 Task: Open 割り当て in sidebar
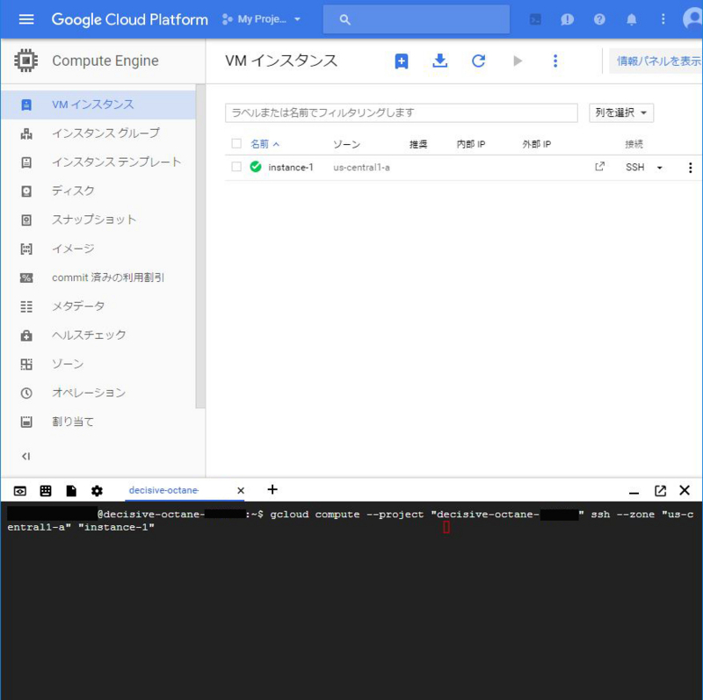tap(98, 422)
